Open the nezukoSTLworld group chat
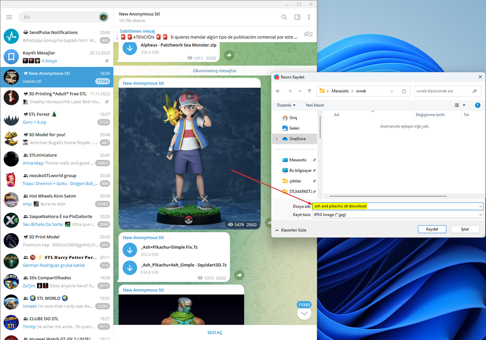Image resolution: width=486 pixels, height=340 pixels. (x=57, y=179)
